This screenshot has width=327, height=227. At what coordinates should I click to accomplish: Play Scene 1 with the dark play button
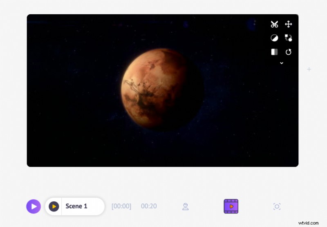tap(54, 207)
